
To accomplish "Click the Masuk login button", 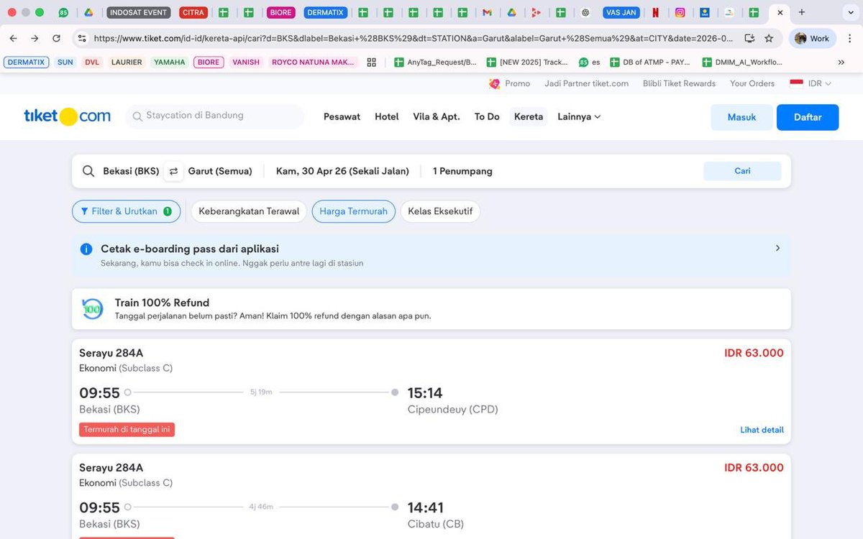I will [741, 117].
